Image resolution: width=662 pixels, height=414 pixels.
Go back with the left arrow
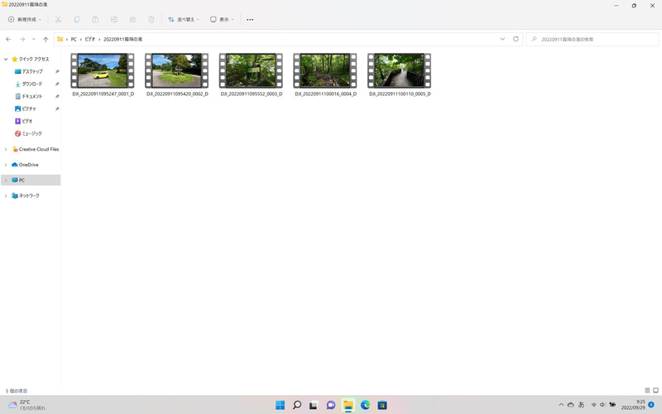click(x=8, y=39)
